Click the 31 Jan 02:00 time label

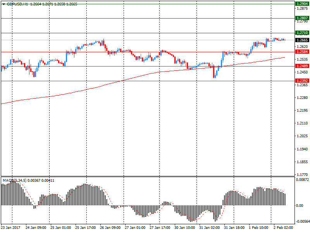[209, 228]
